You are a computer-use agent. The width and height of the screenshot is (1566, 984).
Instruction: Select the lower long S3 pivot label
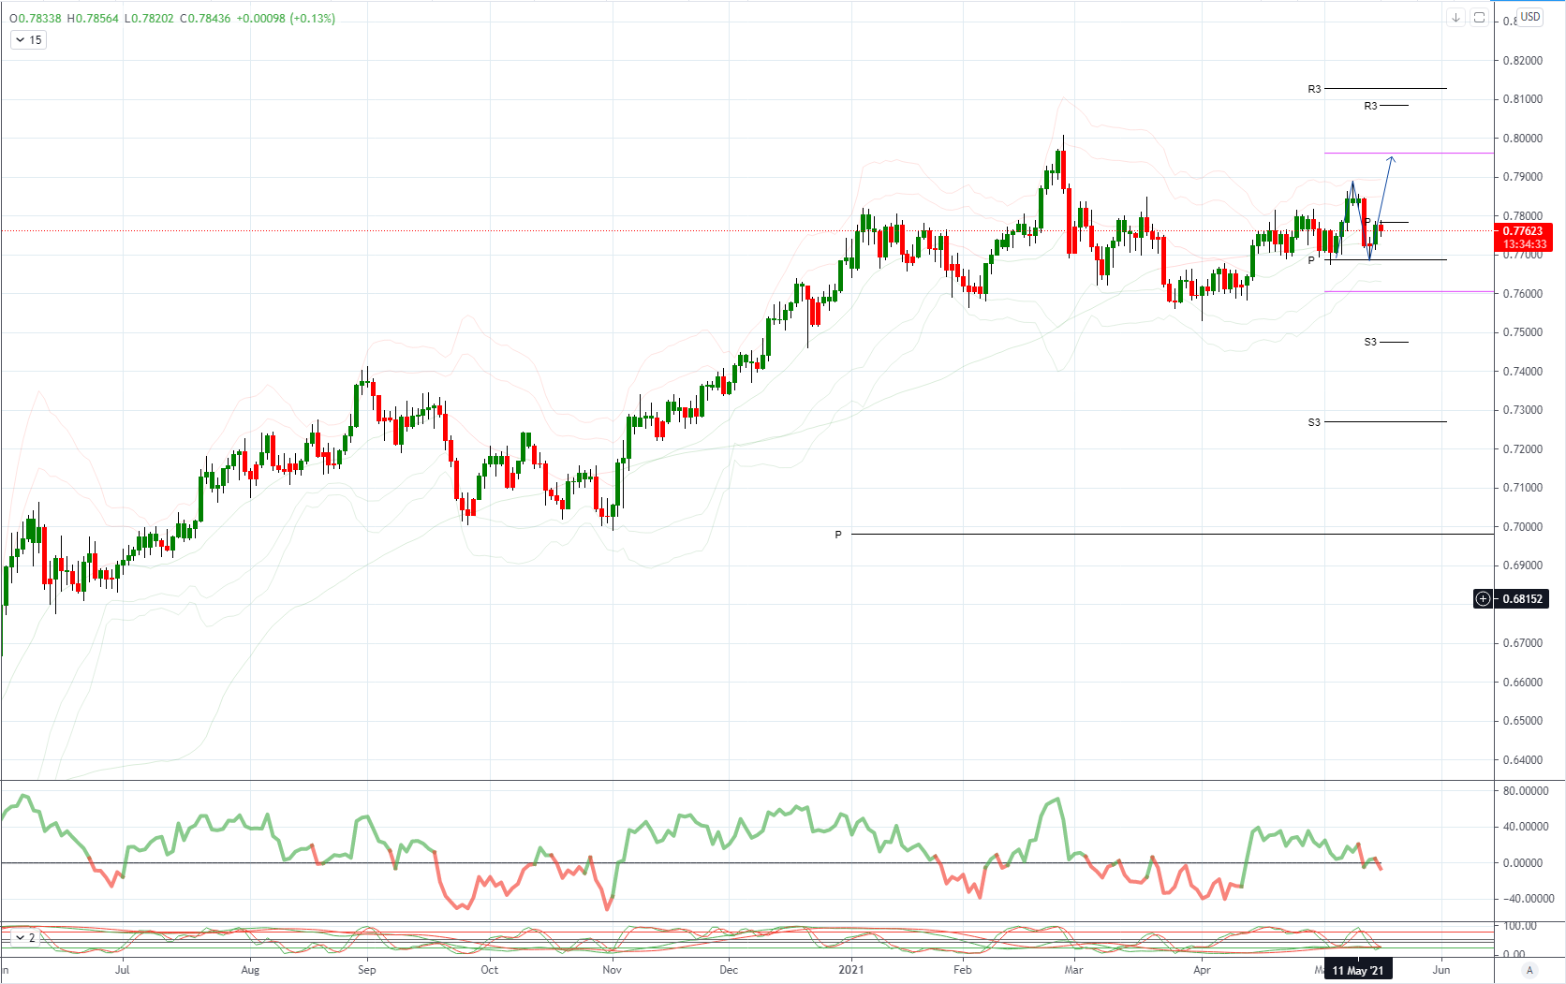[1314, 422]
